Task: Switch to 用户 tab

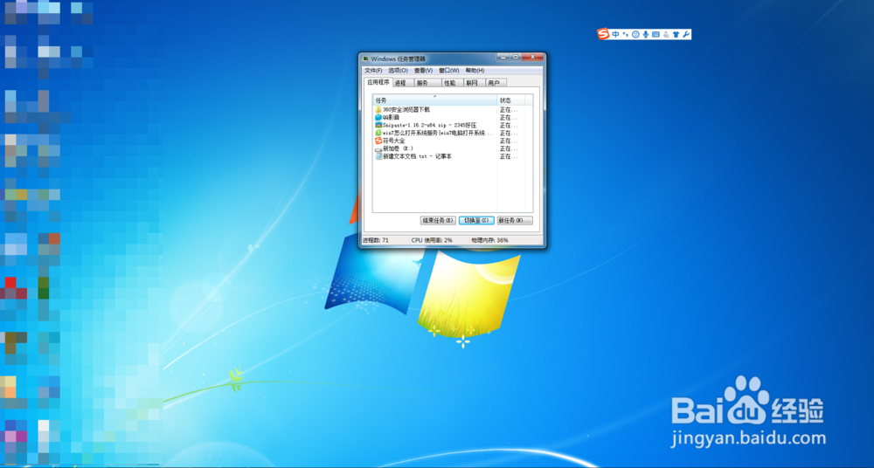Action: [496, 83]
